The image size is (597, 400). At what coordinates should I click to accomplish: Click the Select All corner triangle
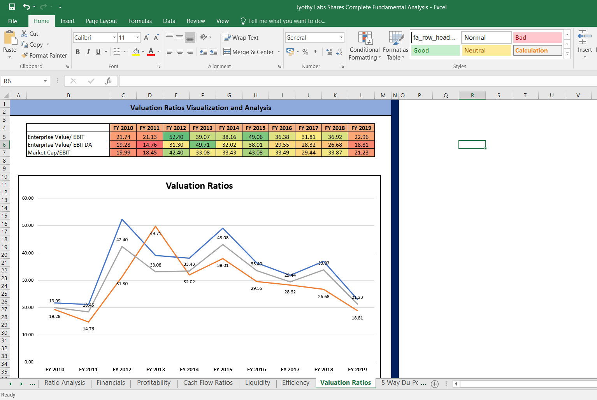[5, 96]
